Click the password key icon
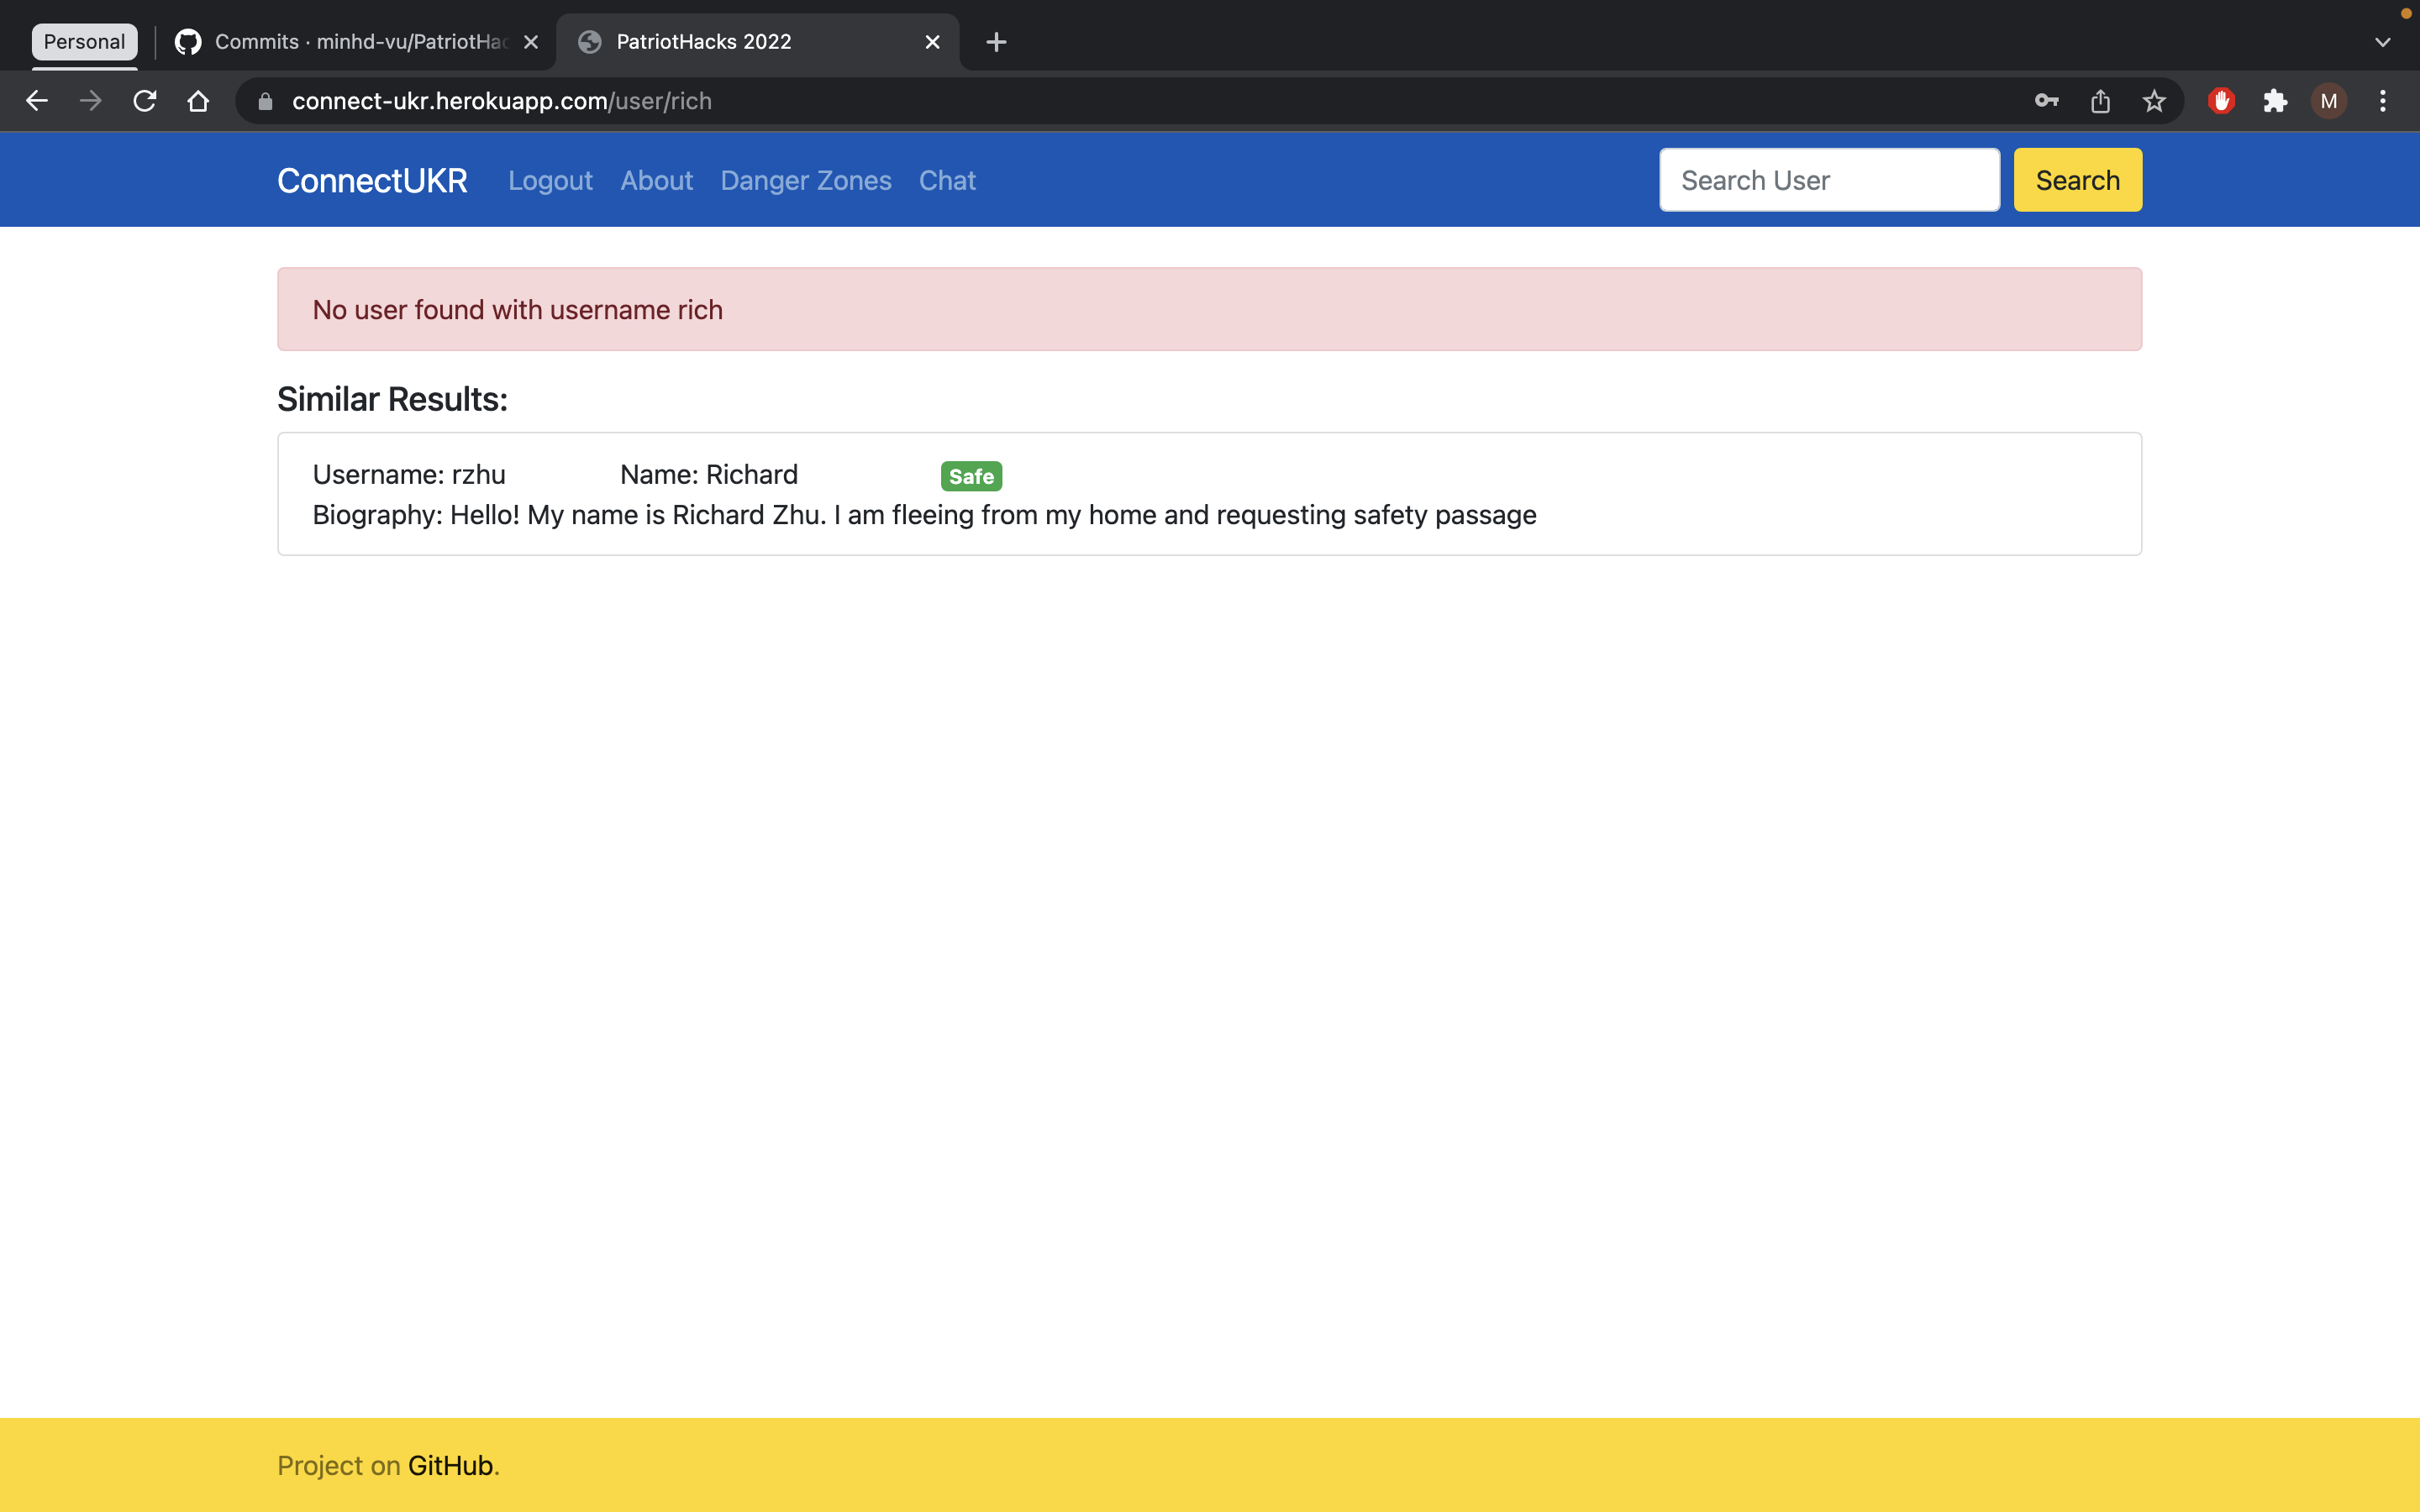Screen dimensions: 2420x1512 [x=2046, y=101]
